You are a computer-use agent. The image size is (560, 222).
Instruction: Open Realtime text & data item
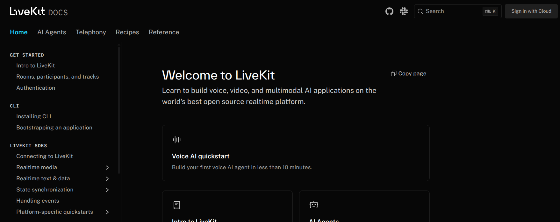point(43,178)
